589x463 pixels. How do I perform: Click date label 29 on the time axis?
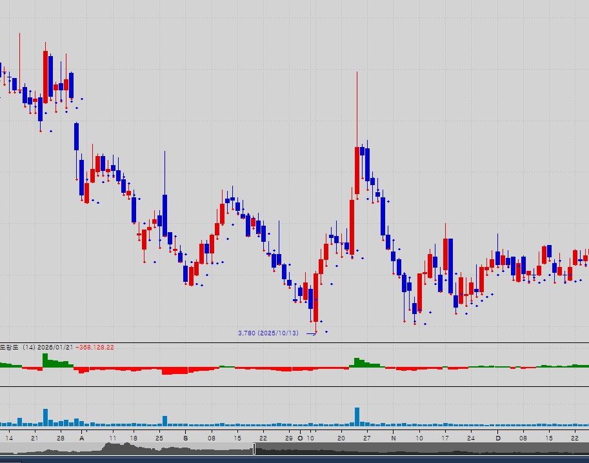click(x=289, y=437)
